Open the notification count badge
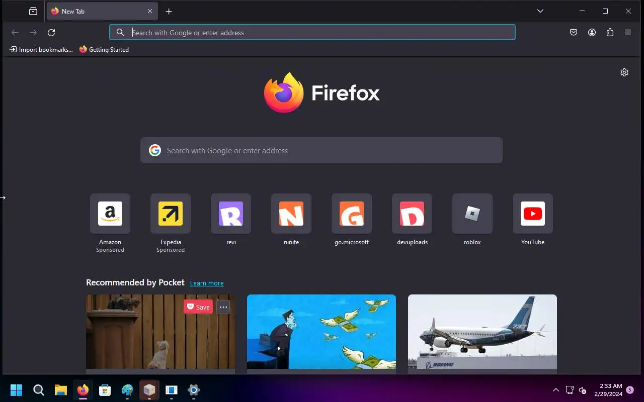The width and height of the screenshot is (644, 402). click(630, 389)
